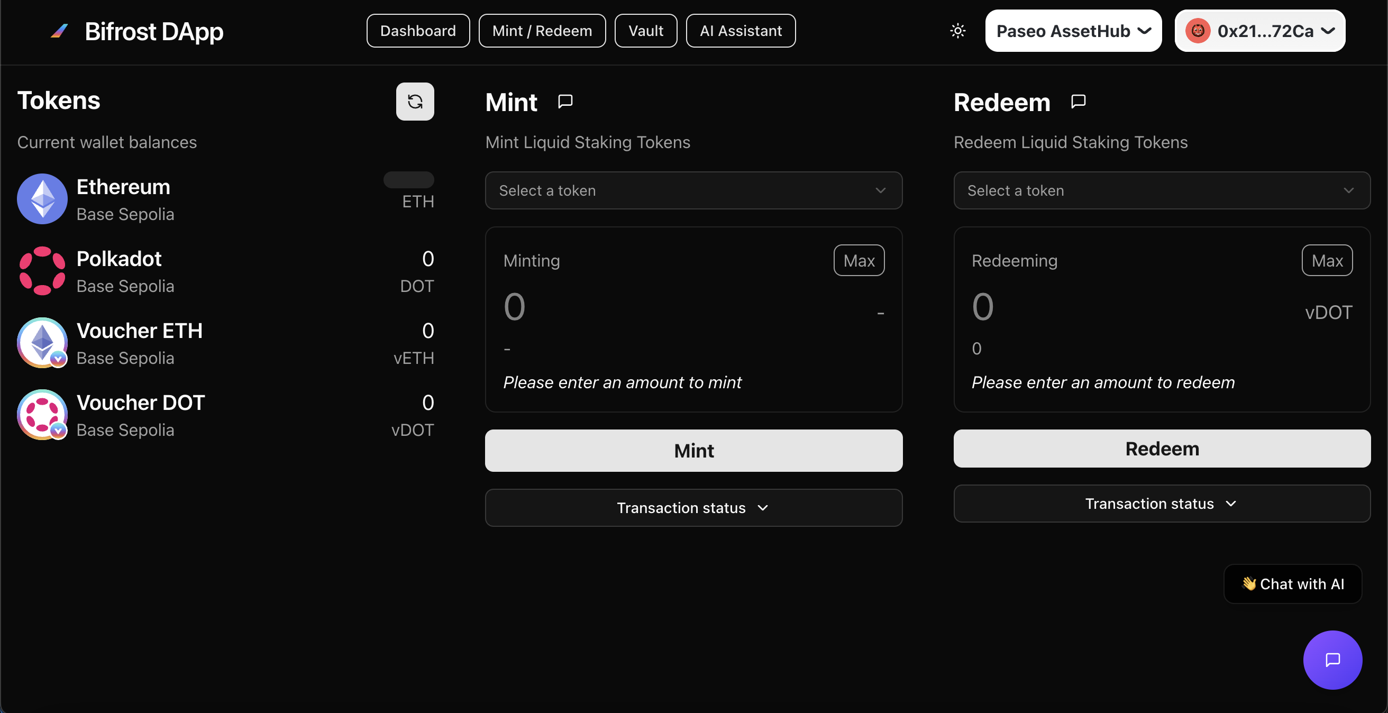Open the Mint / Redeem tab
The height and width of the screenshot is (713, 1388).
click(542, 31)
